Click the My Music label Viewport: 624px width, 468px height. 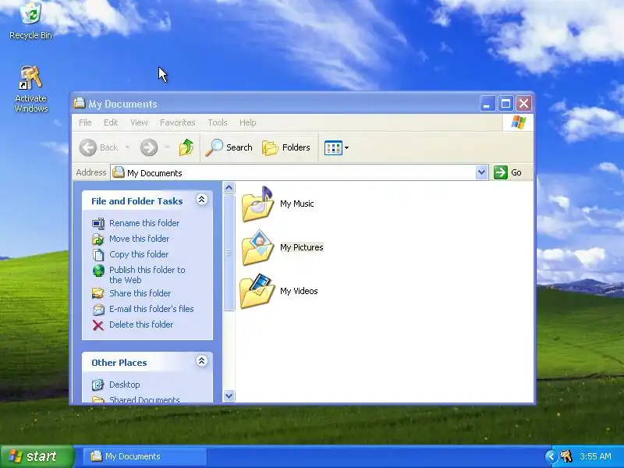[297, 204]
